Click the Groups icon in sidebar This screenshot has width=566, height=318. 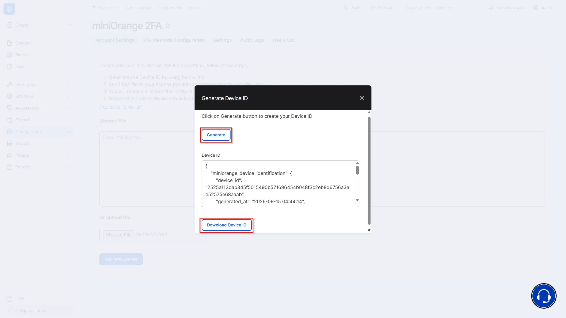(x=9, y=143)
